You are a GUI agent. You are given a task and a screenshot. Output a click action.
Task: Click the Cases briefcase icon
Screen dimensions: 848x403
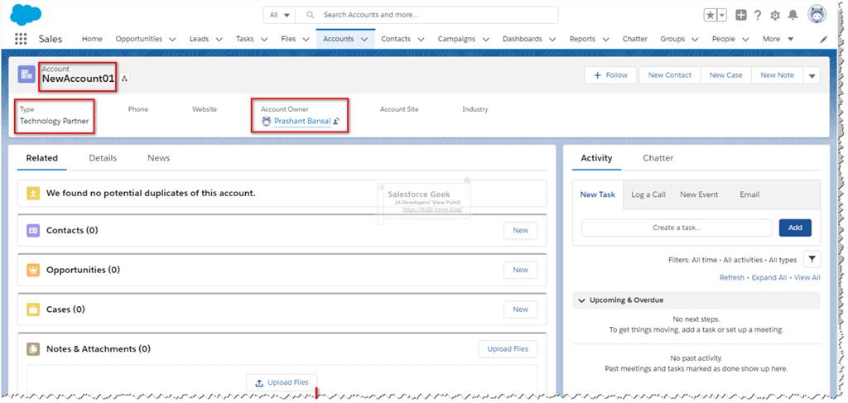(33, 309)
